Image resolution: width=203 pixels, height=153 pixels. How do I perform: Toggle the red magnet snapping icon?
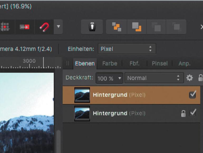tap(44, 27)
